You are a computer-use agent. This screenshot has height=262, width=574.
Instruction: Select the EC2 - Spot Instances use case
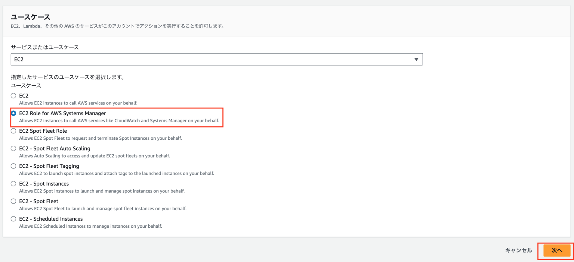point(13,183)
